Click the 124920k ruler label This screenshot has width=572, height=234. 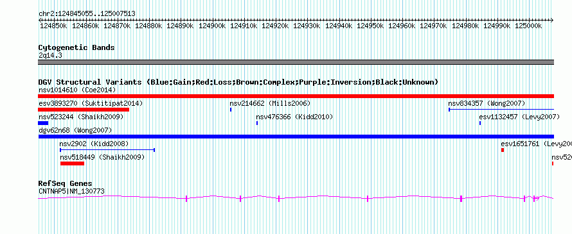[x=275, y=26]
